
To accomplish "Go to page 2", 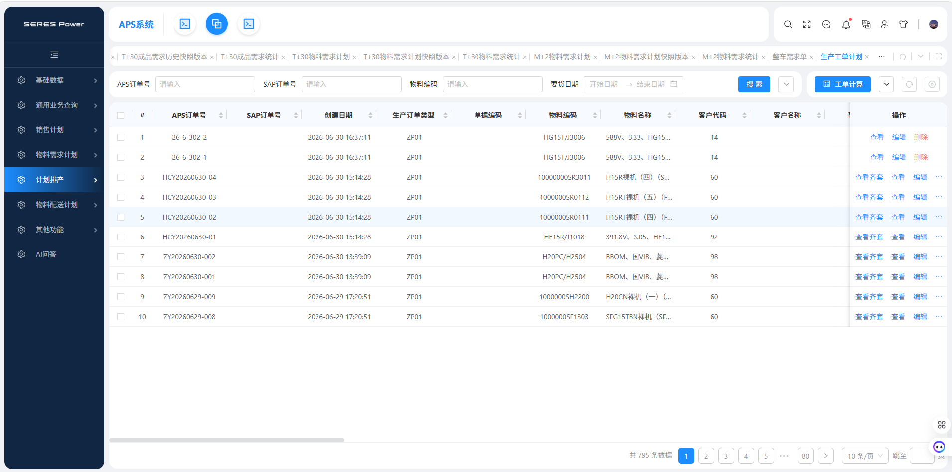I will (706, 456).
